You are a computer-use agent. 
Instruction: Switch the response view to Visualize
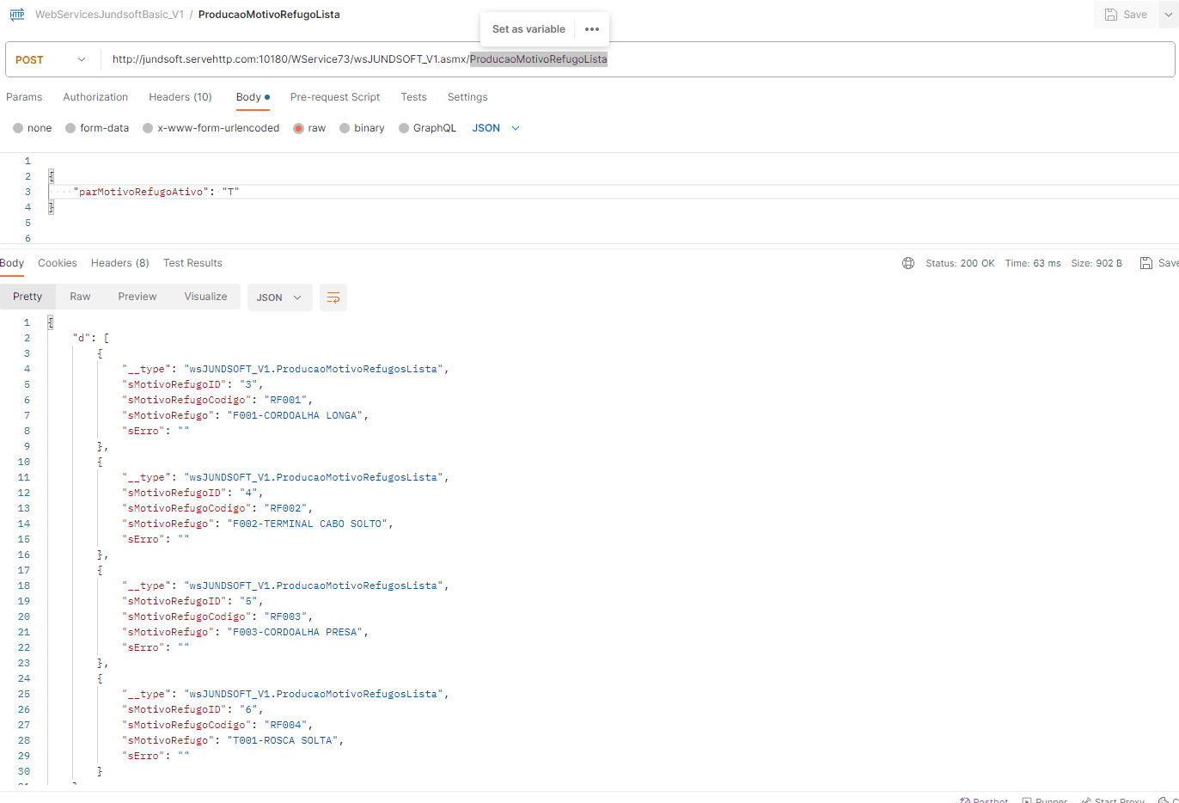pyautogui.click(x=205, y=297)
